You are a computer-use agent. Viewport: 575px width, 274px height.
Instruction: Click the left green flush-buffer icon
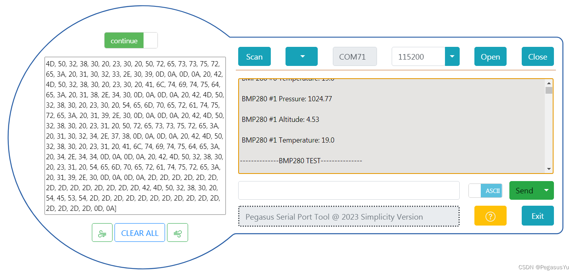pos(102,232)
